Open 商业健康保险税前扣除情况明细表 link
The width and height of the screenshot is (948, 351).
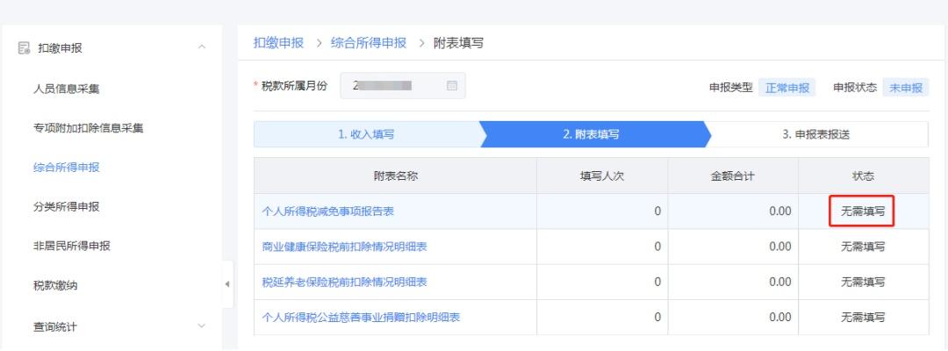[344, 247]
